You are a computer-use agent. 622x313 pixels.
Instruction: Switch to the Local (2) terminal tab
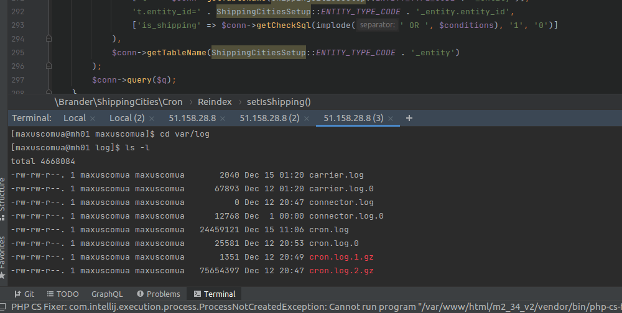pos(127,118)
